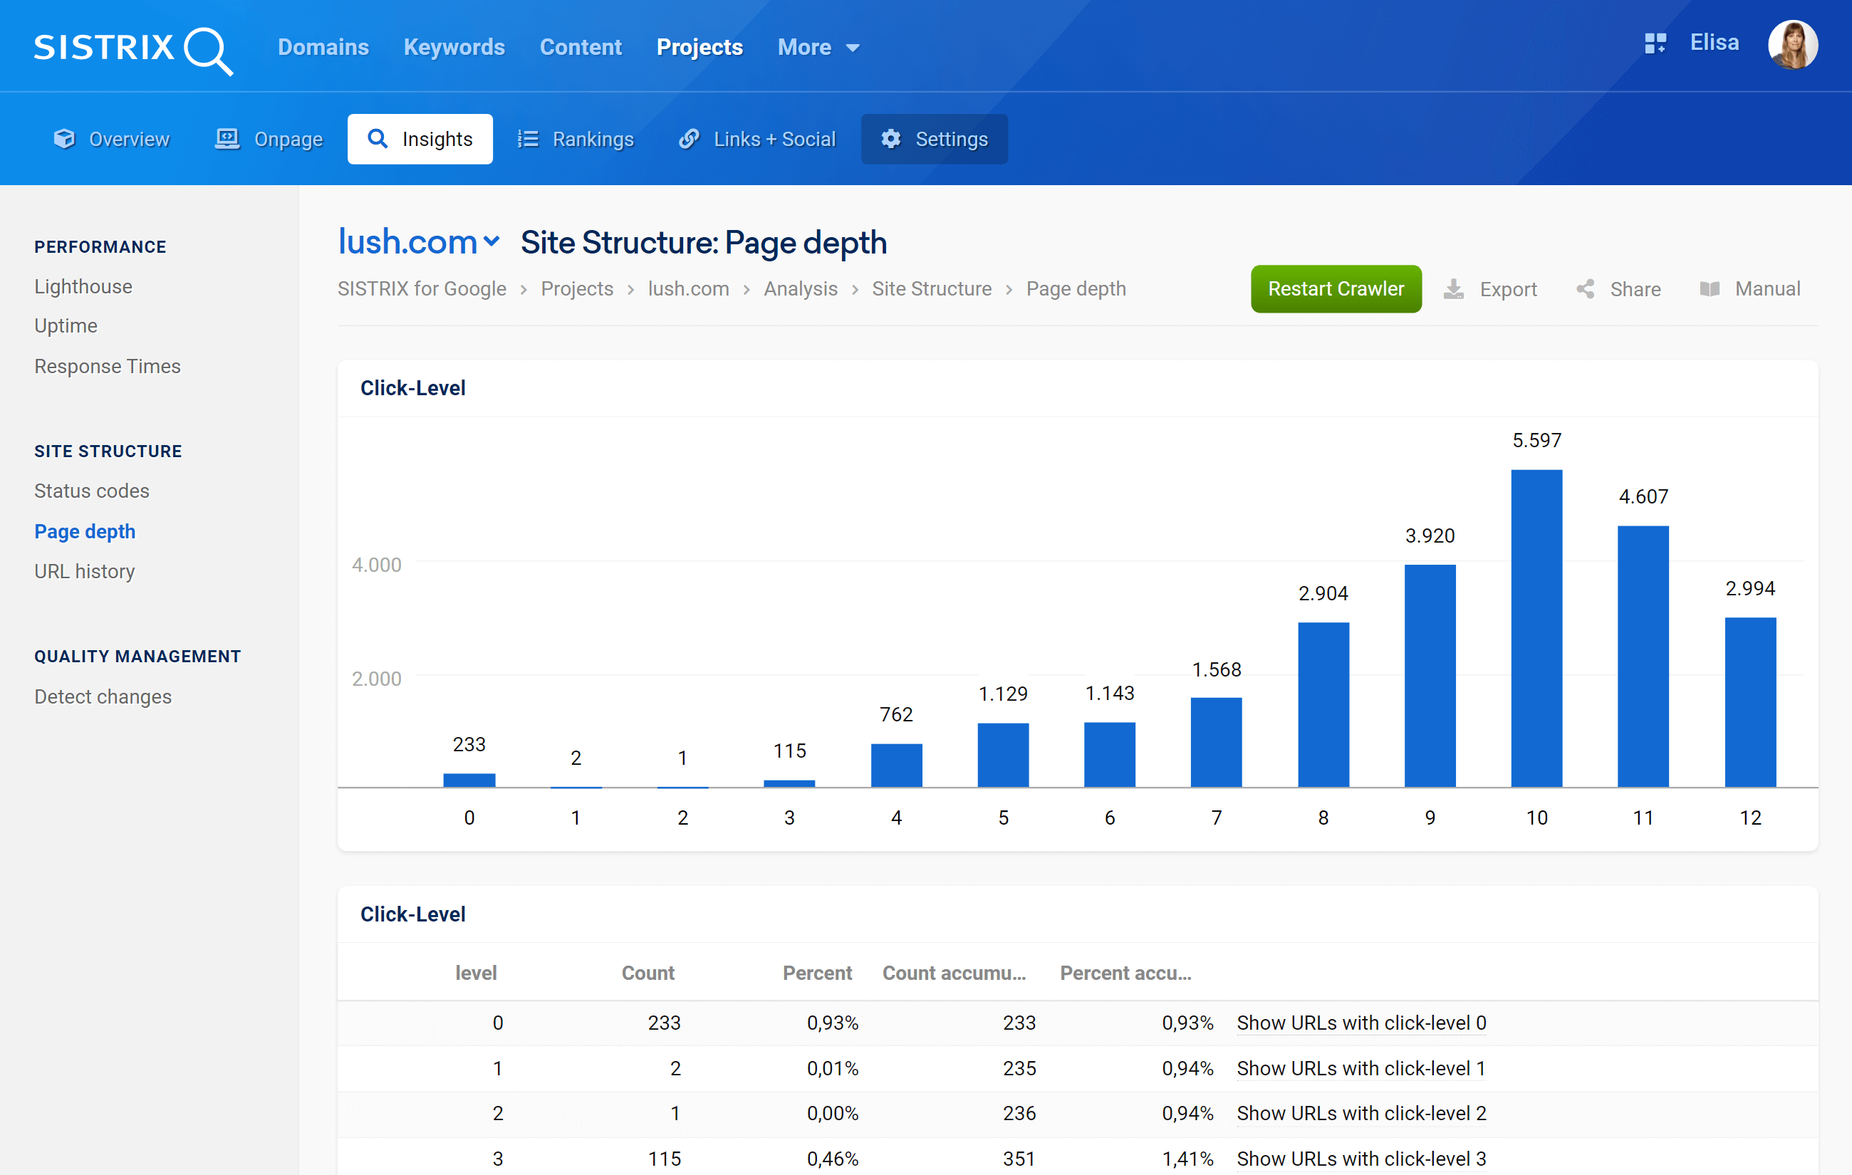The image size is (1852, 1175).
Task: Select Page depth in the sidebar
Action: point(85,531)
